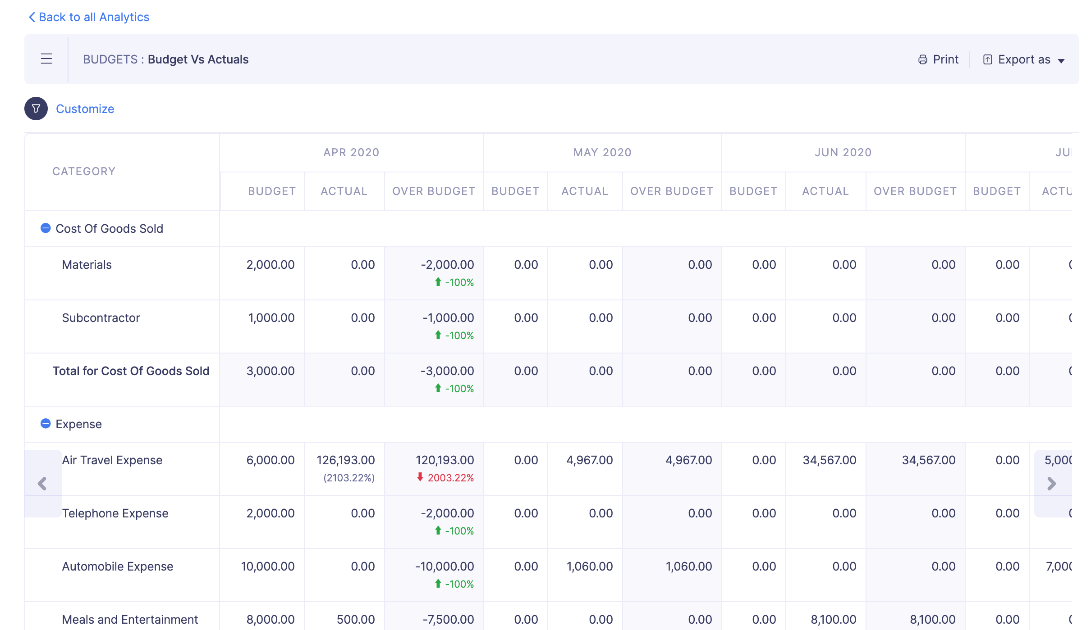The height and width of the screenshot is (630, 1091).
Task: Click the JUN 2020 column header
Action: (843, 152)
